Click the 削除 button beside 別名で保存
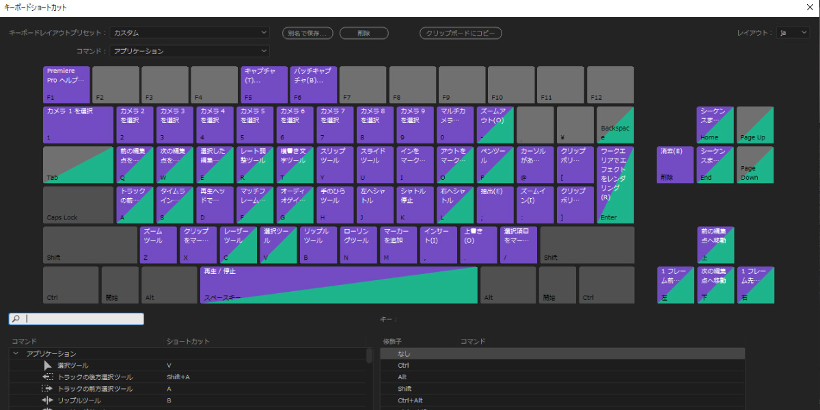The width and height of the screenshot is (820, 410). (x=364, y=33)
